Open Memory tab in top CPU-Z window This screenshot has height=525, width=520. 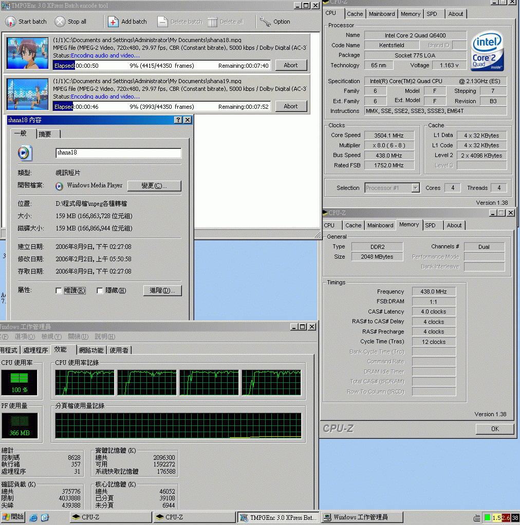click(411, 14)
